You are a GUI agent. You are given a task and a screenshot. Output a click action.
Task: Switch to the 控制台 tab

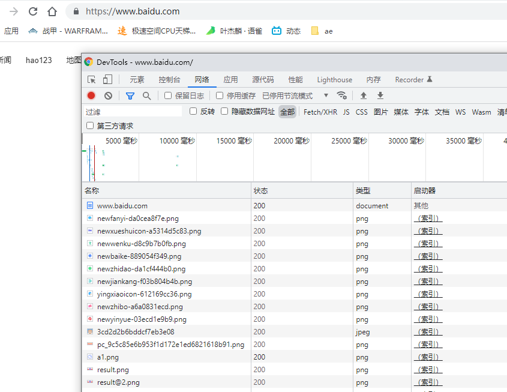coord(169,80)
